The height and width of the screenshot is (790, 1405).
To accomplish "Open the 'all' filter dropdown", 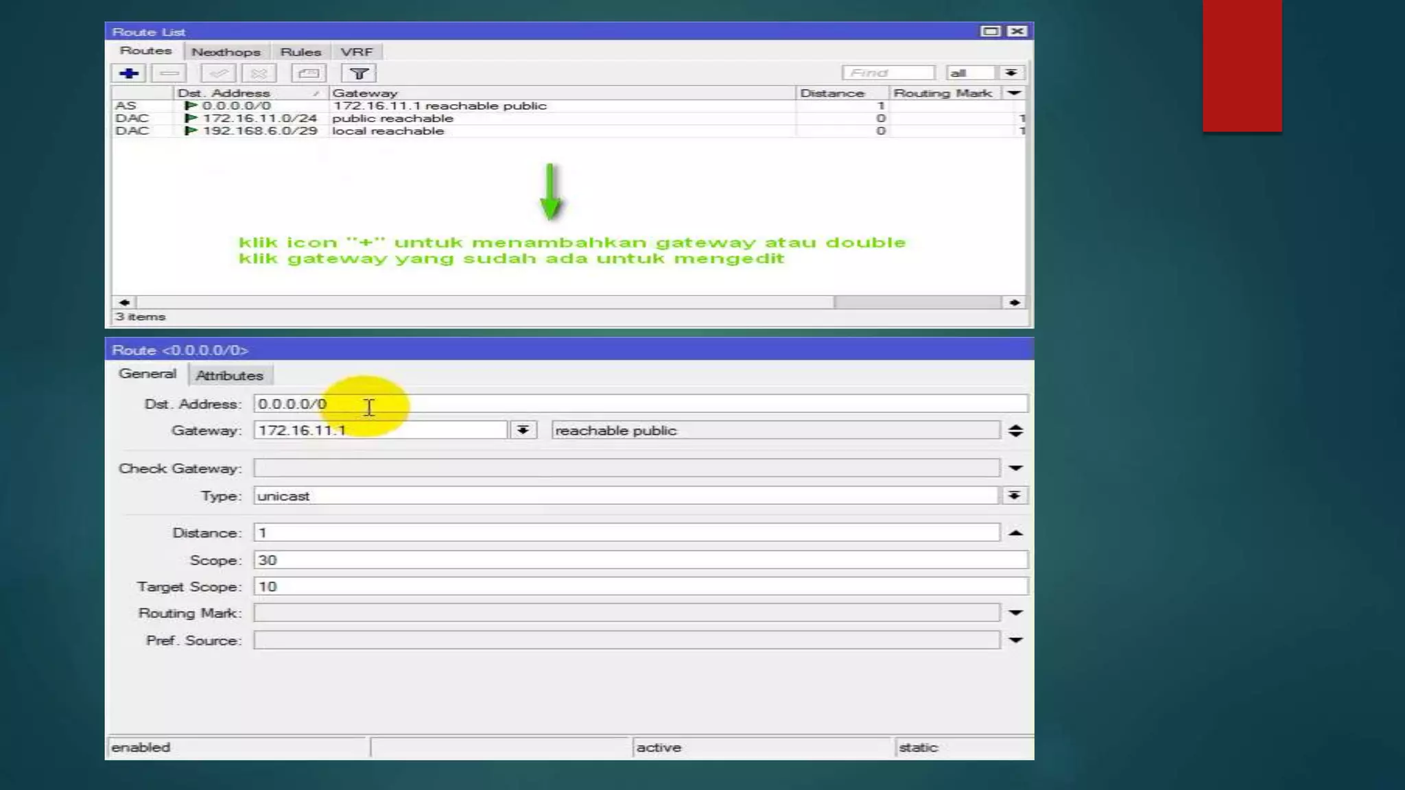I will pyautogui.click(x=1011, y=73).
